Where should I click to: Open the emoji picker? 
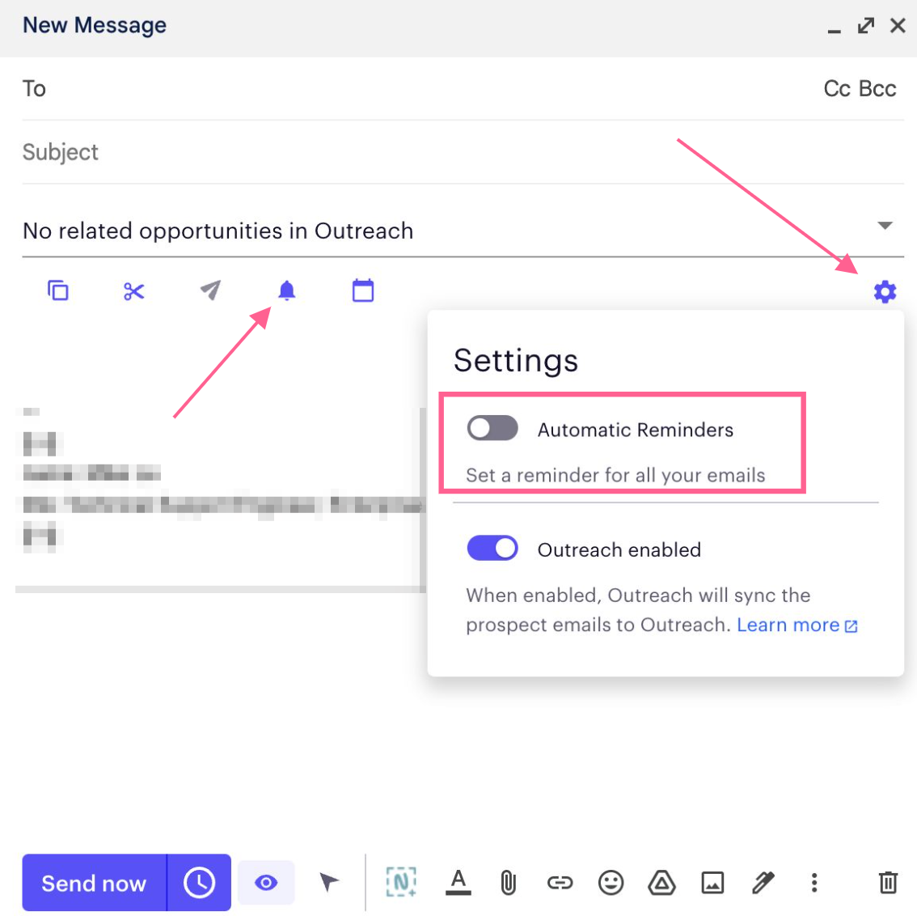coord(611,883)
